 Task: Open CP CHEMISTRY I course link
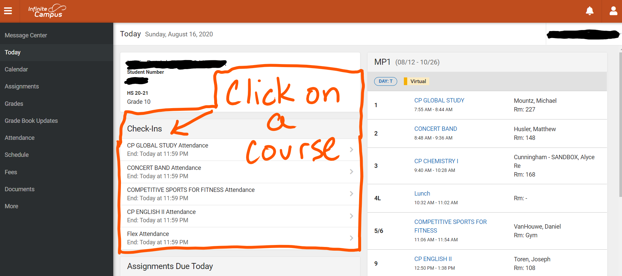click(x=436, y=161)
